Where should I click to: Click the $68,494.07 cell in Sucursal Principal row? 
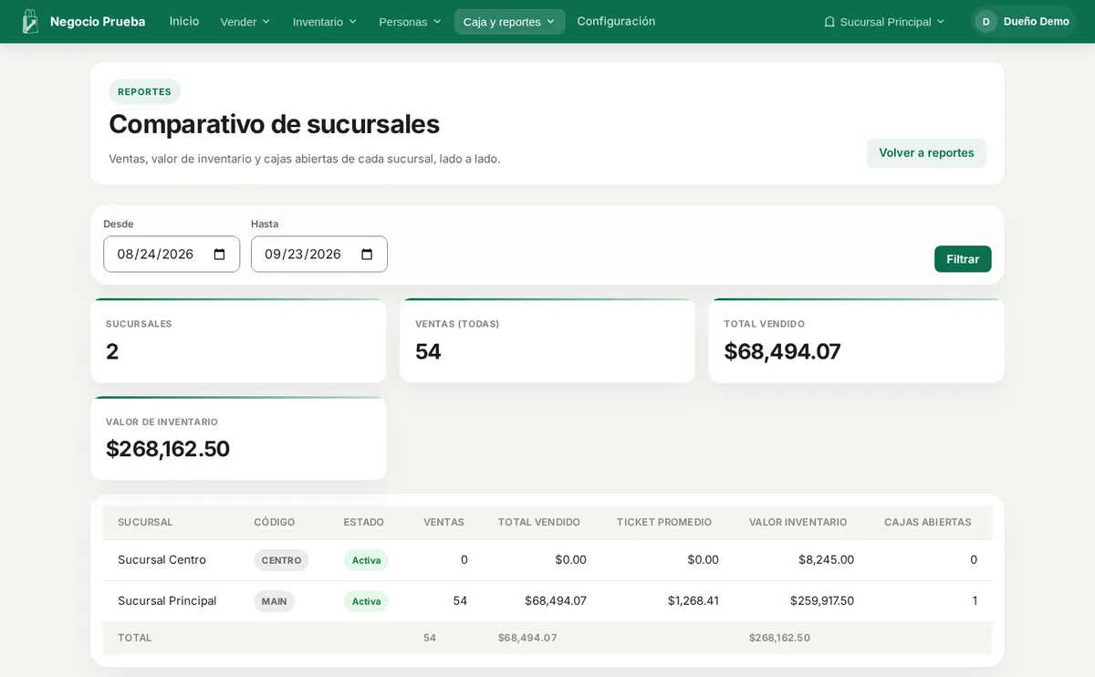556,601
